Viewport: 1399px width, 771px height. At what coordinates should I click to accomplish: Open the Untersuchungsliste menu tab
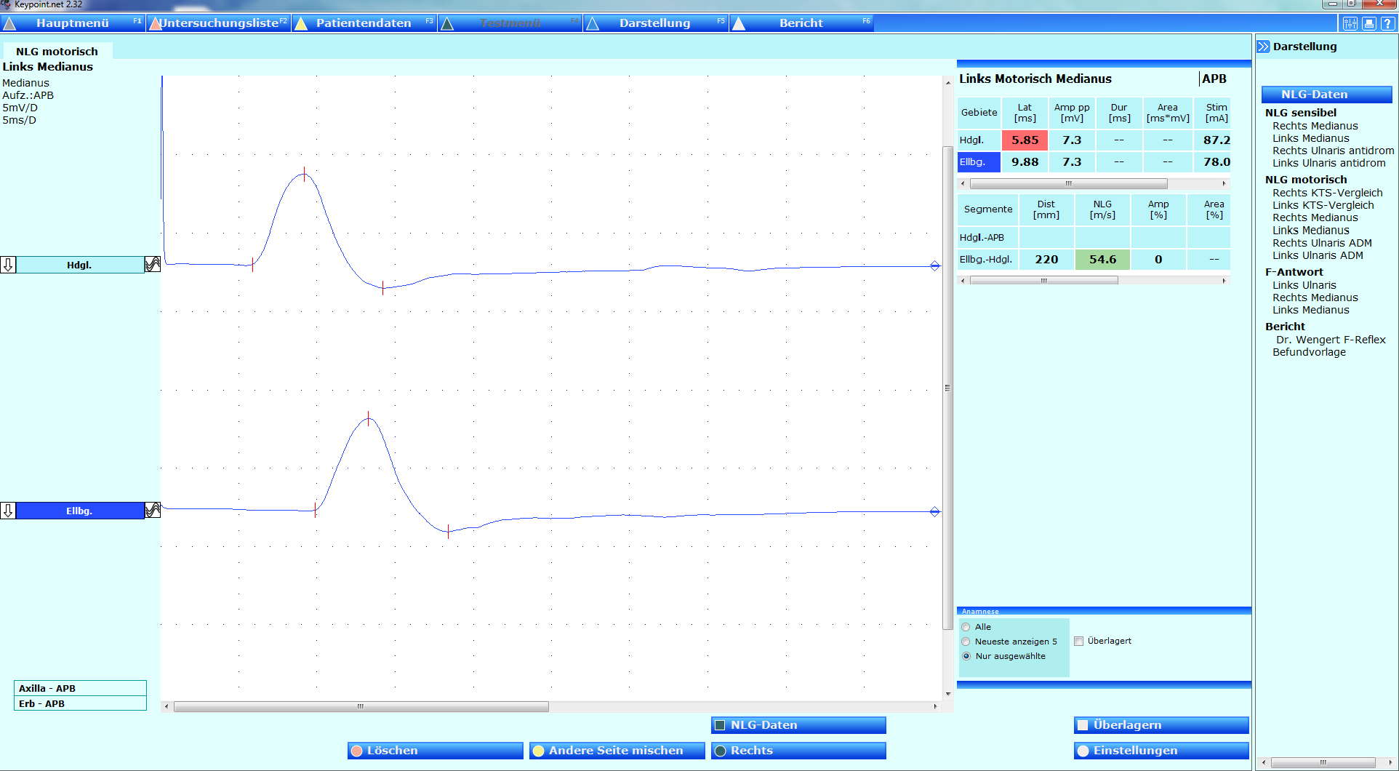pos(219,23)
